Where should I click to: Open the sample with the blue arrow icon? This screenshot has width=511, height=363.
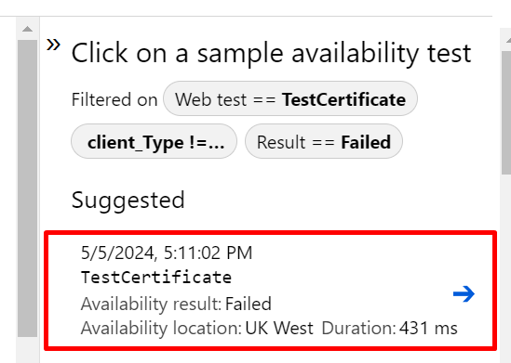464,293
